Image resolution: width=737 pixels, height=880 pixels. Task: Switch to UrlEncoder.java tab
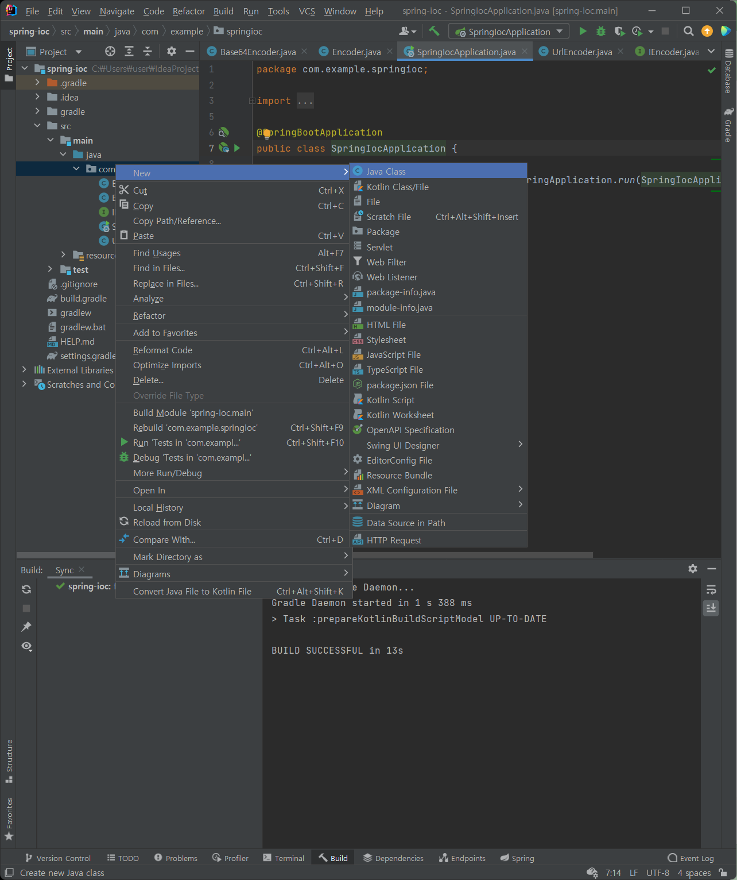581,52
